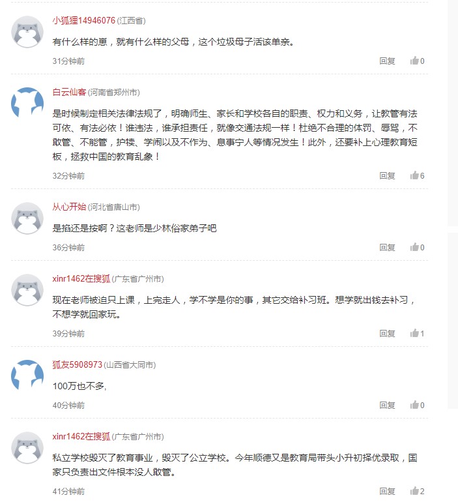Open the profile link of 小狐狸14946076
The width and height of the screenshot is (458, 502).
pos(83,21)
